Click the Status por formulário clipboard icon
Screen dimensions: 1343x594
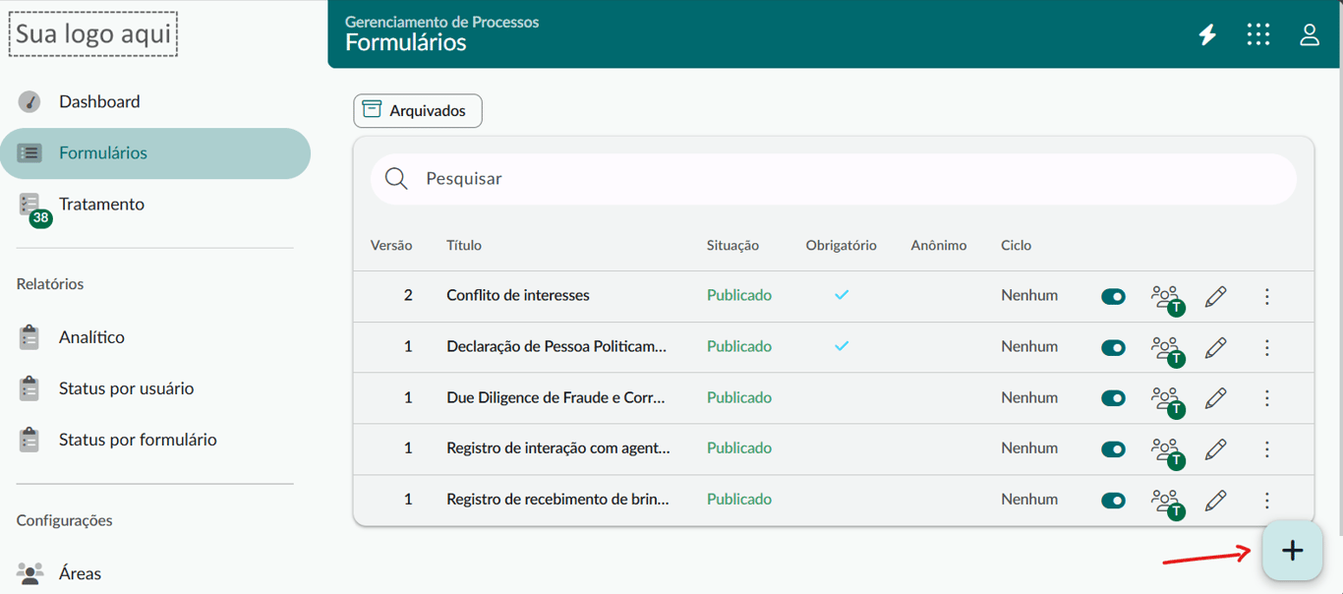pyautogui.click(x=29, y=440)
